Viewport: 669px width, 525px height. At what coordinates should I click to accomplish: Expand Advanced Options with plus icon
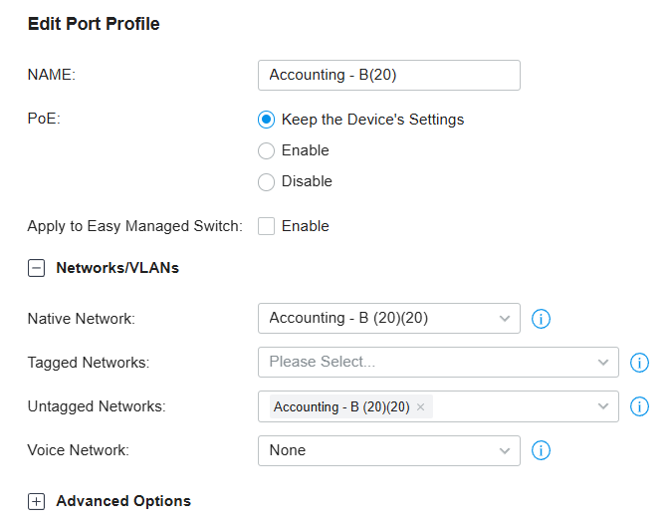pyautogui.click(x=36, y=501)
